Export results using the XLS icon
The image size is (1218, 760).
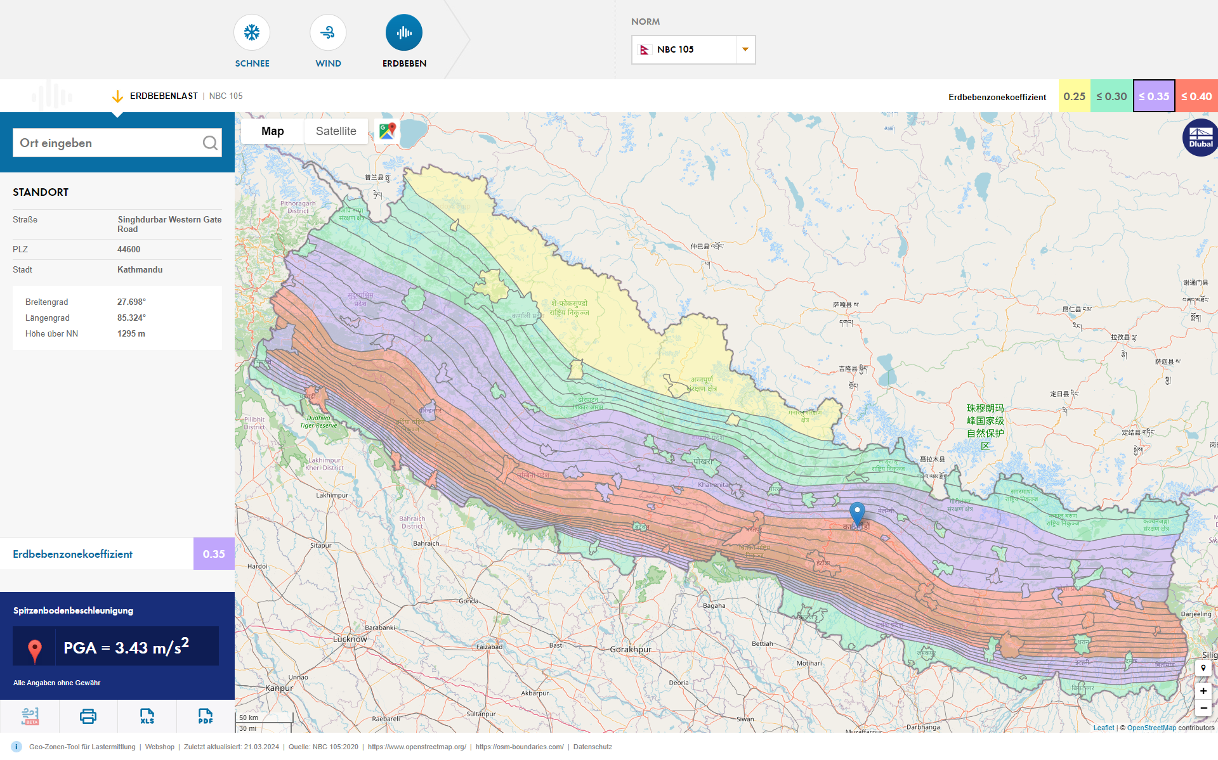coord(147,716)
